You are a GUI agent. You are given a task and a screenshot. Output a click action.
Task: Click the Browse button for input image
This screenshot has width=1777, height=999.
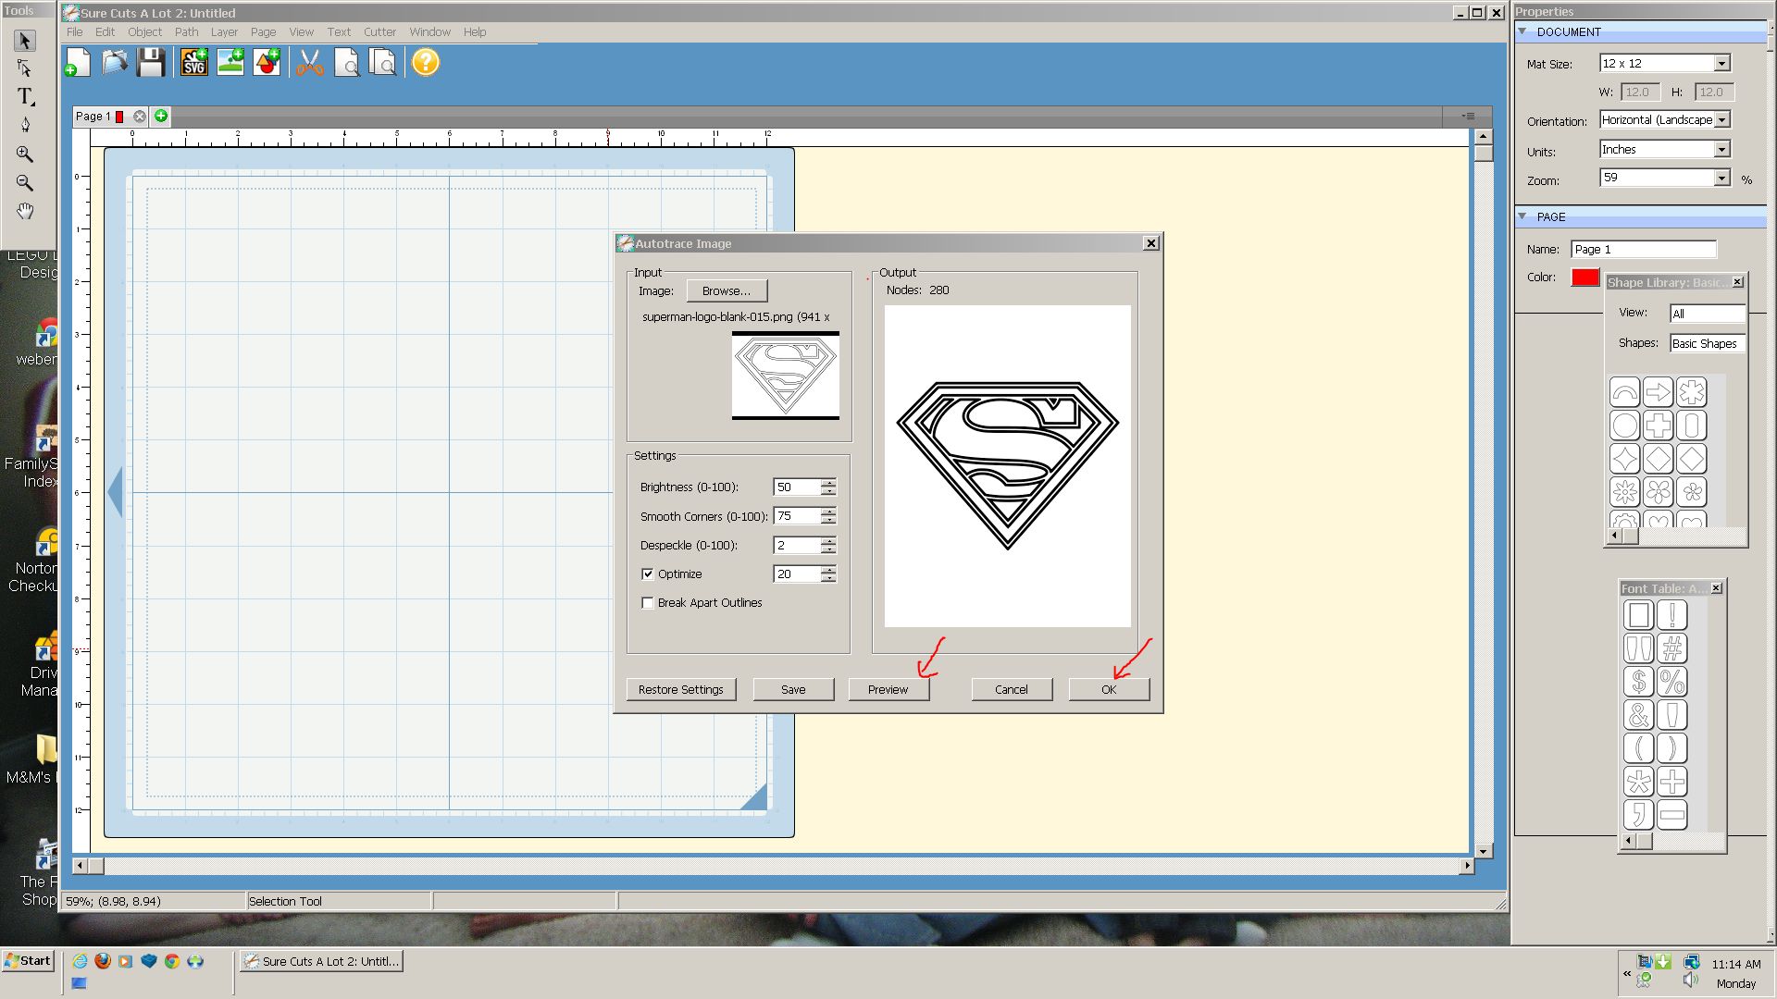727,290
